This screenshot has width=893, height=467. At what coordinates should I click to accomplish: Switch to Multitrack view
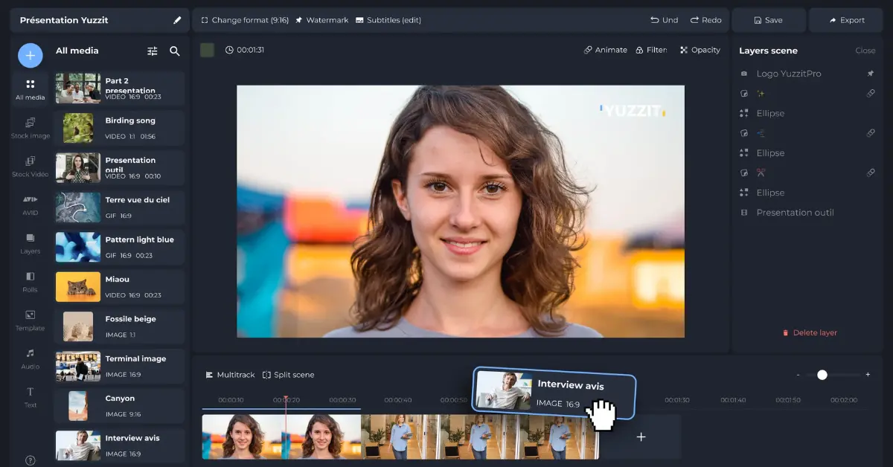230,375
